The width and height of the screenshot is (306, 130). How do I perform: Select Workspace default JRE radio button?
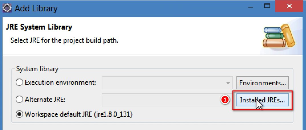[19, 114]
